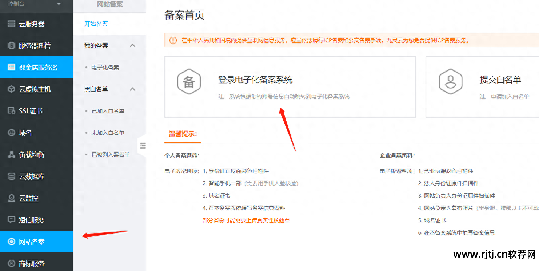Click 黑白名单 group header
This screenshot has height=271, width=539.
click(110, 89)
